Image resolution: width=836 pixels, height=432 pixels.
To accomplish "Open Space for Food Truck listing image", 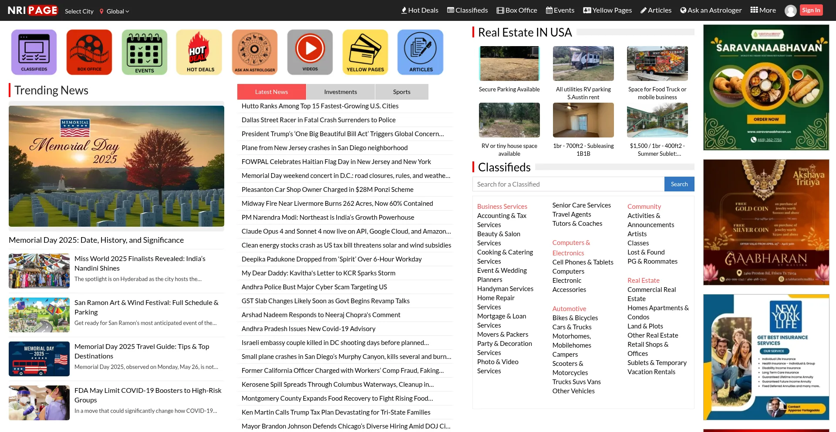I will (x=657, y=64).
